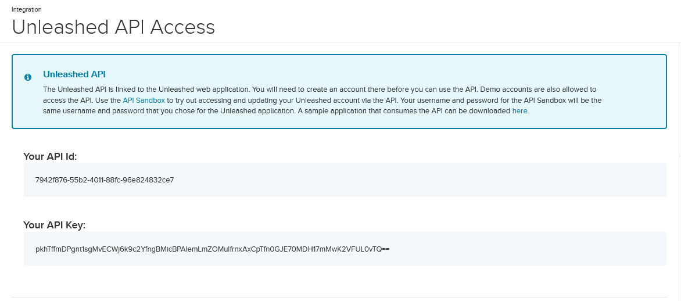
Task: Click the 7942f876 API Id string
Action: (x=105, y=180)
